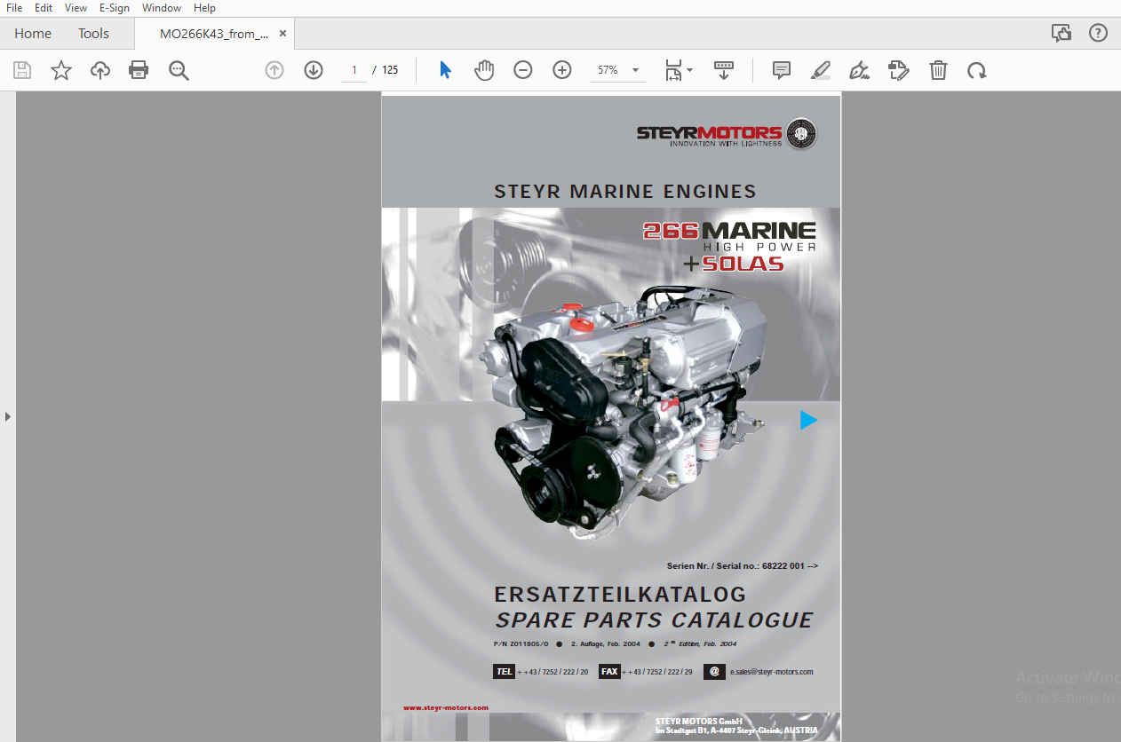1121x742 pixels.
Task: Go to next page arrow
Action: (314, 70)
